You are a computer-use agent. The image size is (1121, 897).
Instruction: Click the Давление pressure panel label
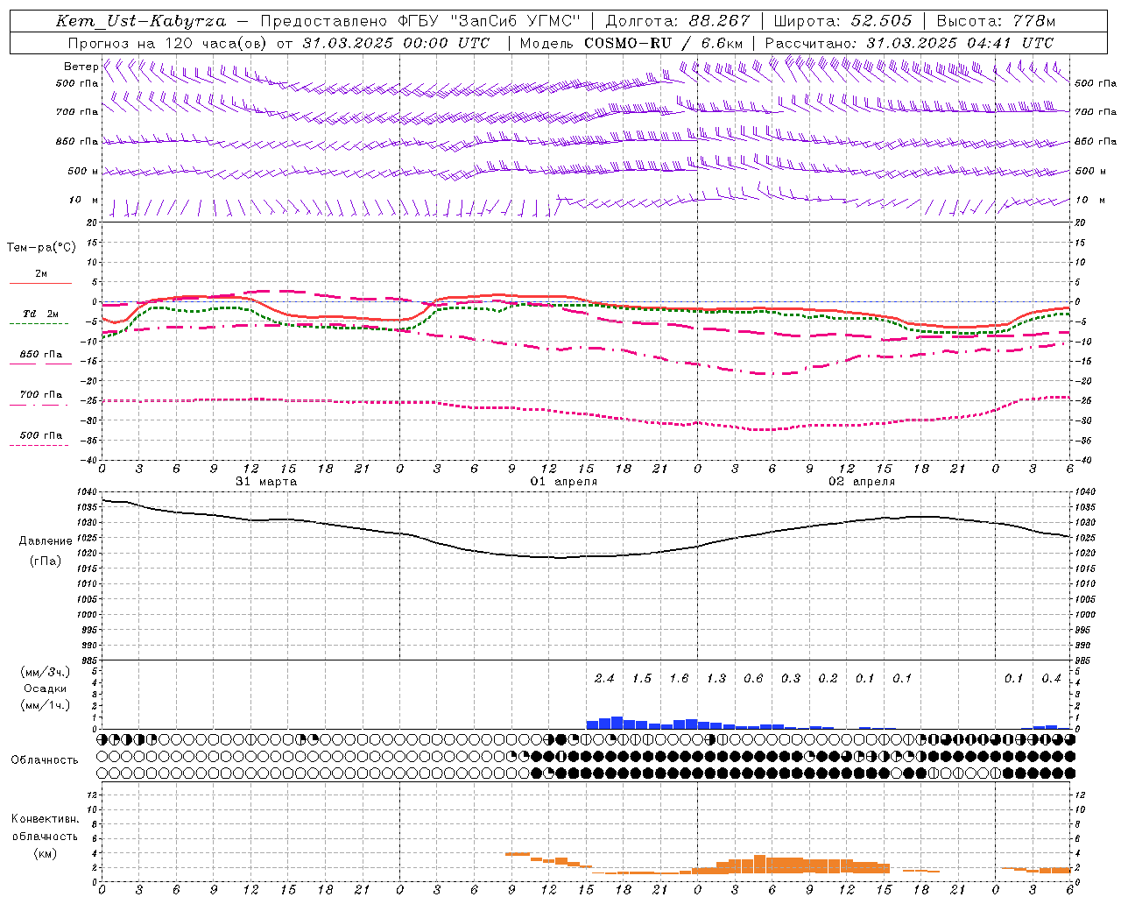[46, 541]
